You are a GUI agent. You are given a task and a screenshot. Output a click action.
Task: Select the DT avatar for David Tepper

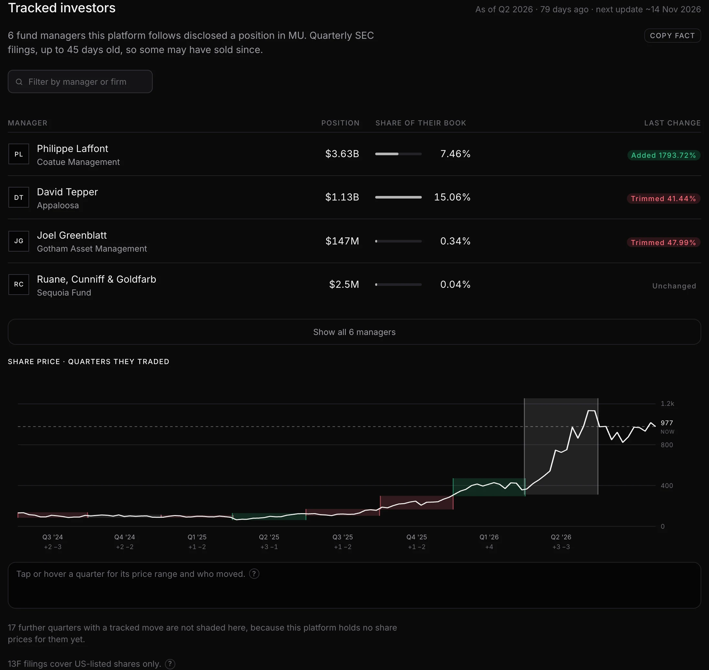[x=18, y=197]
